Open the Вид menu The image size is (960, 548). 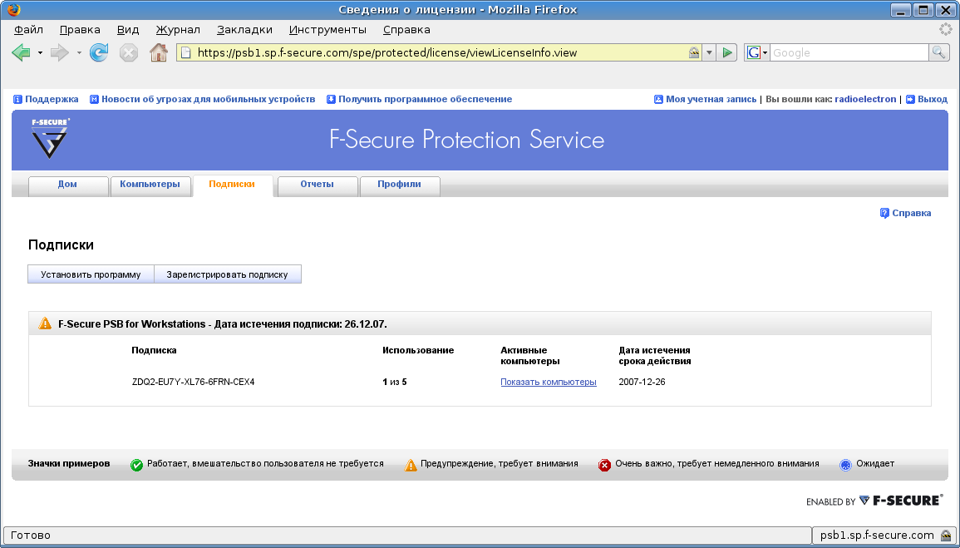pyautogui.click(x=128, y=29)
